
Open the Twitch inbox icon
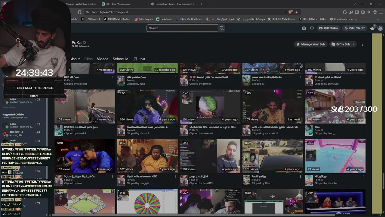coord(304,28)
